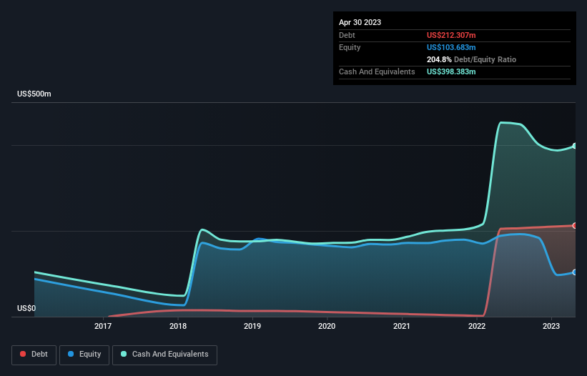Click the Apr 30 2023 tooltip date
This screenshot has width=587, height=376.
360,22
